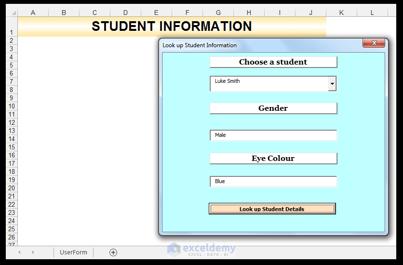Select row 5 header
This screenshot has height=265, width=403.
coord(12,65)
